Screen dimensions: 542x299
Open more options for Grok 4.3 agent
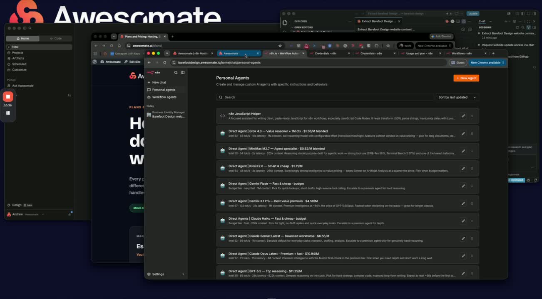coord(472,134)
